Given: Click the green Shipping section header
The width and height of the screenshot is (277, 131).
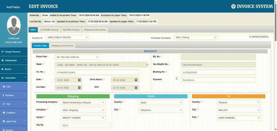Looking at the screenshot, I should 73,96.
